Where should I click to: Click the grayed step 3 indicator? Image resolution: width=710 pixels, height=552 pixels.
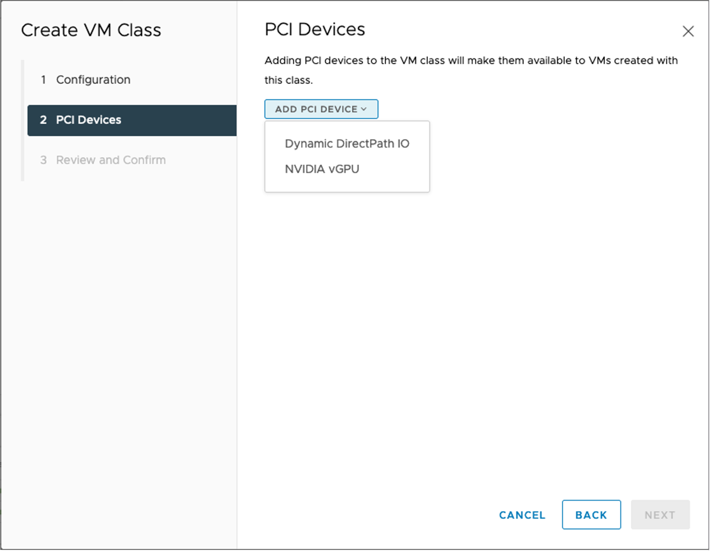(43, 159)
